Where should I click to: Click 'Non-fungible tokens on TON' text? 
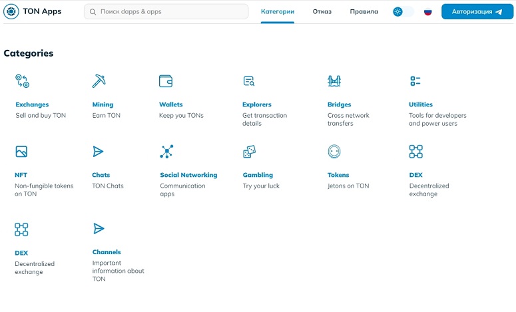click(x=44, y=190)
